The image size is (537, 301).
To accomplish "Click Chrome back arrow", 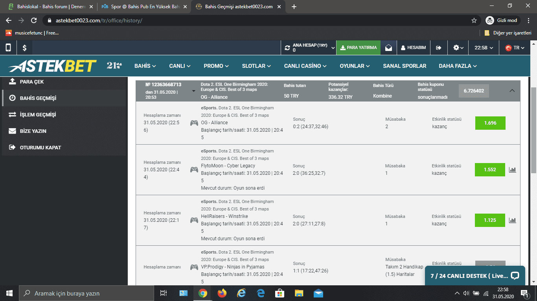I will pos(9,20).
